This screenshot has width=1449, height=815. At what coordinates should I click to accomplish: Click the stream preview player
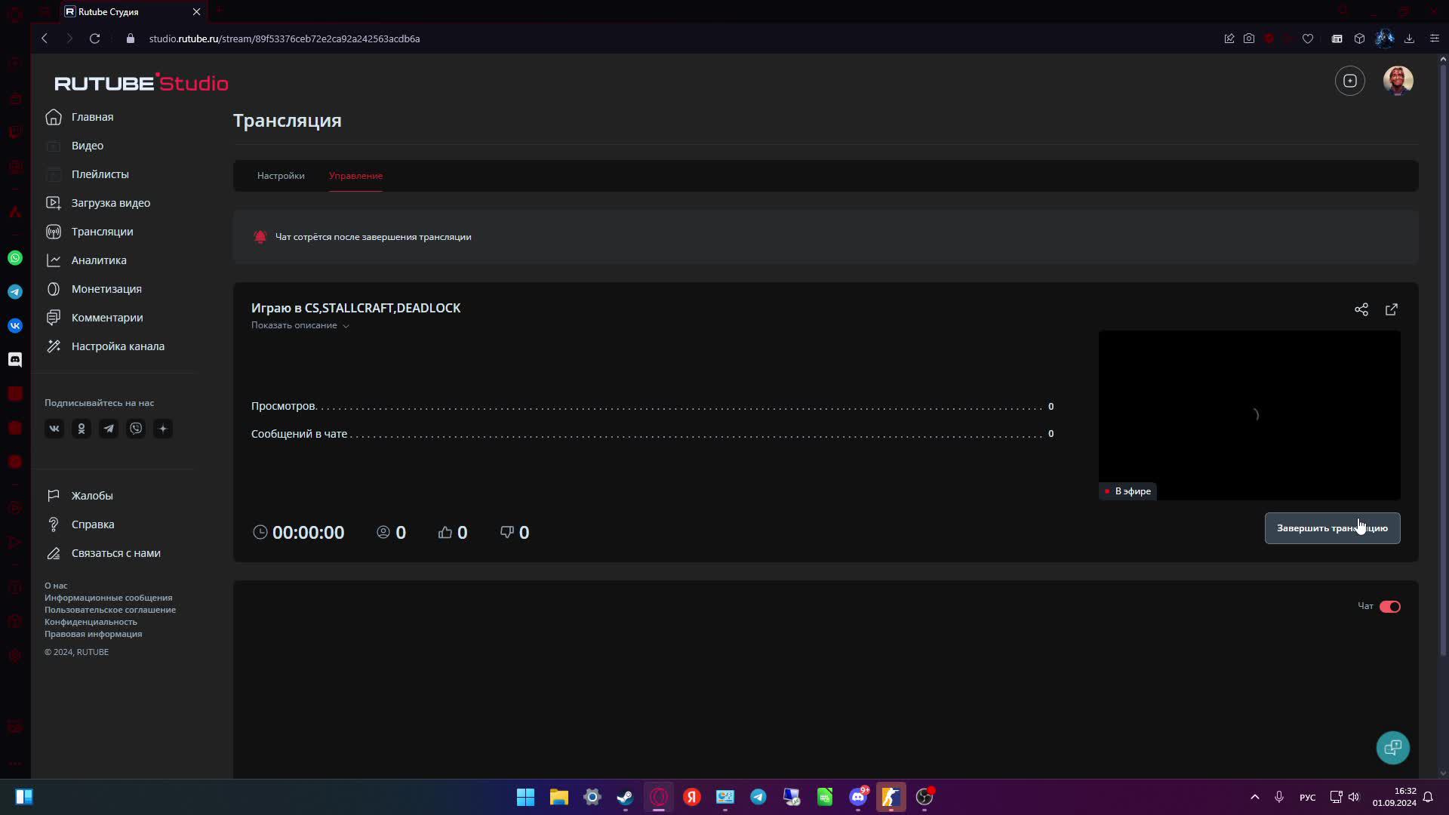pyautogui.click(x=1249, y=414)
